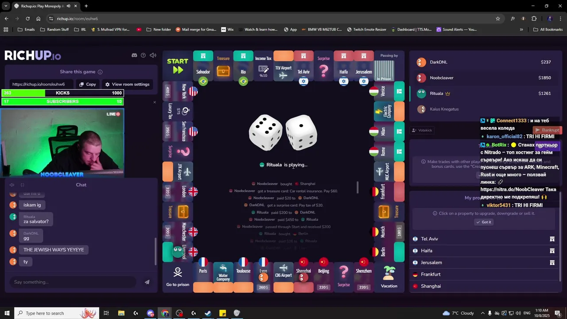The height and width of the screenshot is (319, 567).
Task: Send chat message with paper plane icon
Action: (x=147, y=282)
